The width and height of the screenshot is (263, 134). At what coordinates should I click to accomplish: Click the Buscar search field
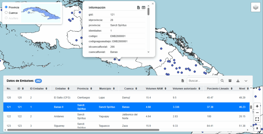click(202, 81)
